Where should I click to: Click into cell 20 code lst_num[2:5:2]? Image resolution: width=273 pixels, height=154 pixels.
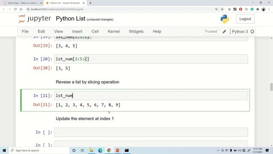coord(151,59)
